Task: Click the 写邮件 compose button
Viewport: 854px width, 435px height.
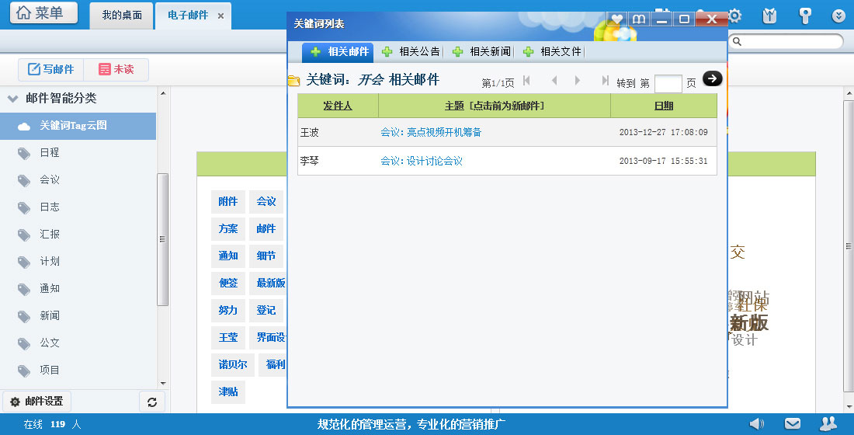Action: point(51,69)
